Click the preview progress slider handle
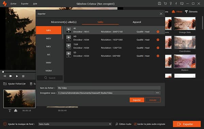204x129 pixels. [3, 72]
